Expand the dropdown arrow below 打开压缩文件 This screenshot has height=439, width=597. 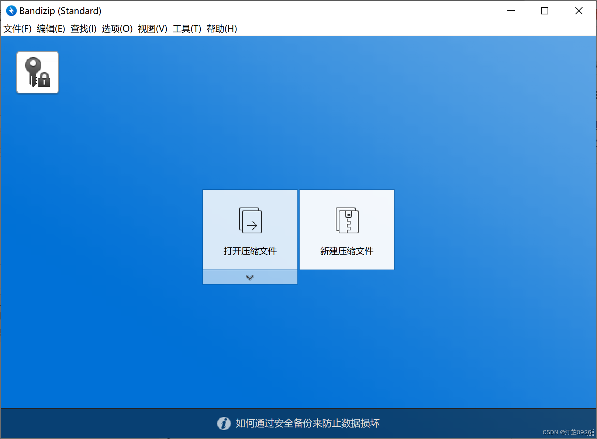coord(250,277)
